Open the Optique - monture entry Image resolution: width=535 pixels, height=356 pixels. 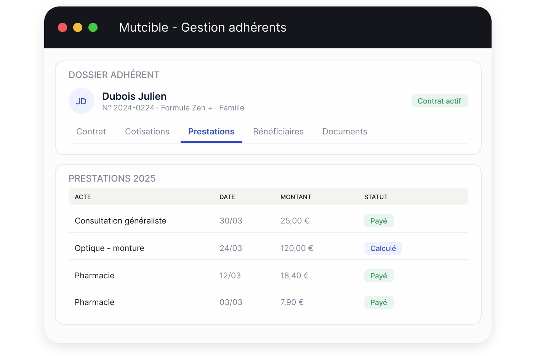pos(268,248)
